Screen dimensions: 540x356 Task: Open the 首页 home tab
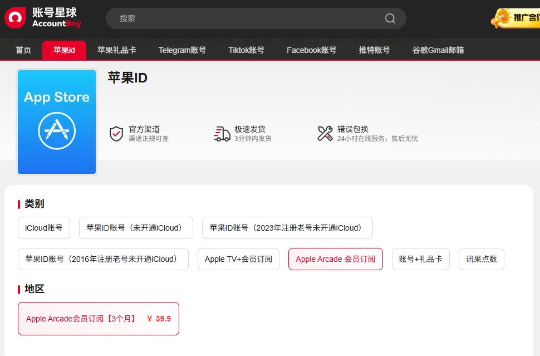point(23,50)
